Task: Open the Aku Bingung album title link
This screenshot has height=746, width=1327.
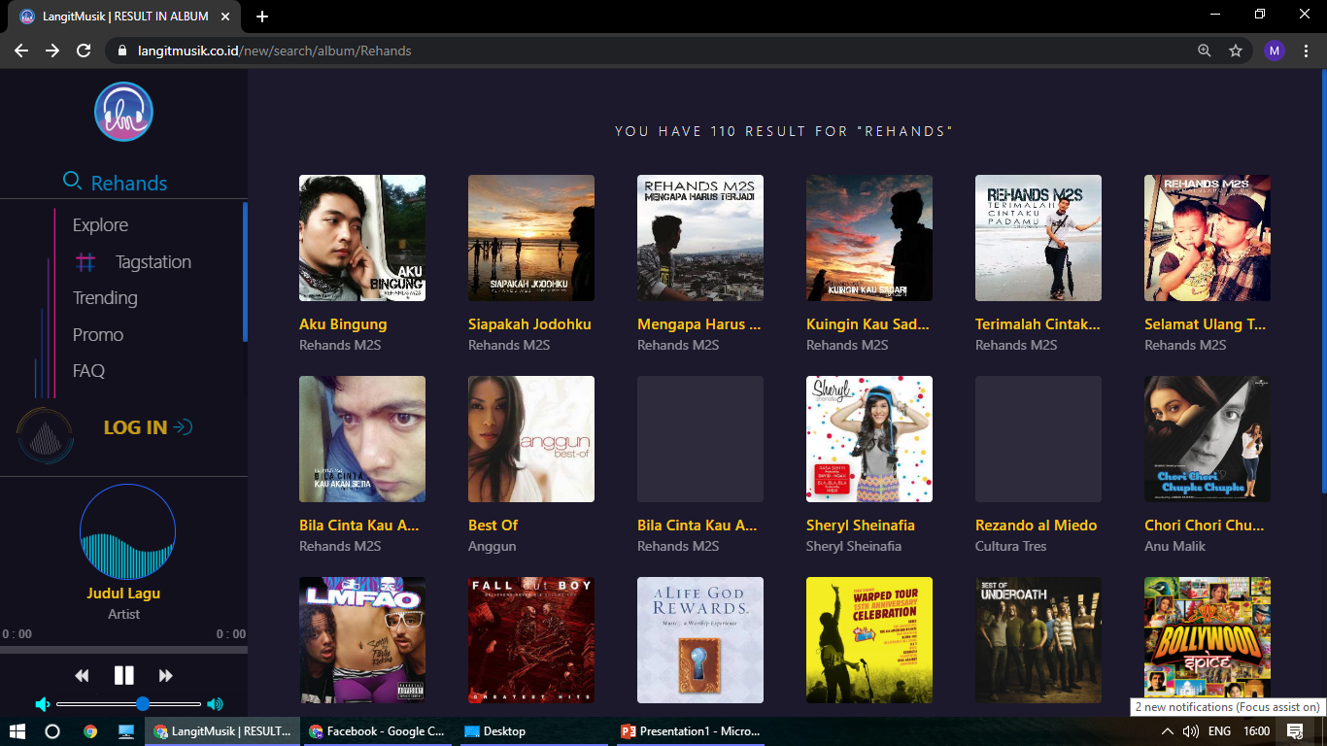Action: (x=343, y=324)
